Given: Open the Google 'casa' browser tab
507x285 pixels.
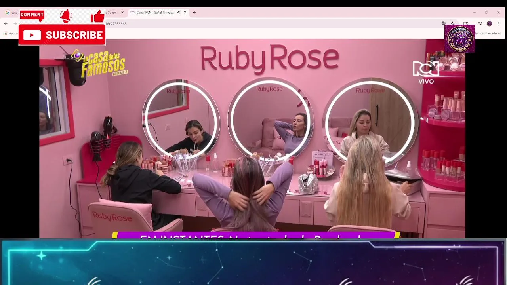Looking at the screenshot, I should [12, 13].
